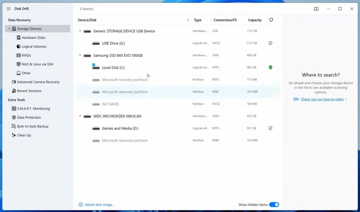Screen dimensions: 360x212
Task: Click the RAIDs icon
Action: pos(19,55)
